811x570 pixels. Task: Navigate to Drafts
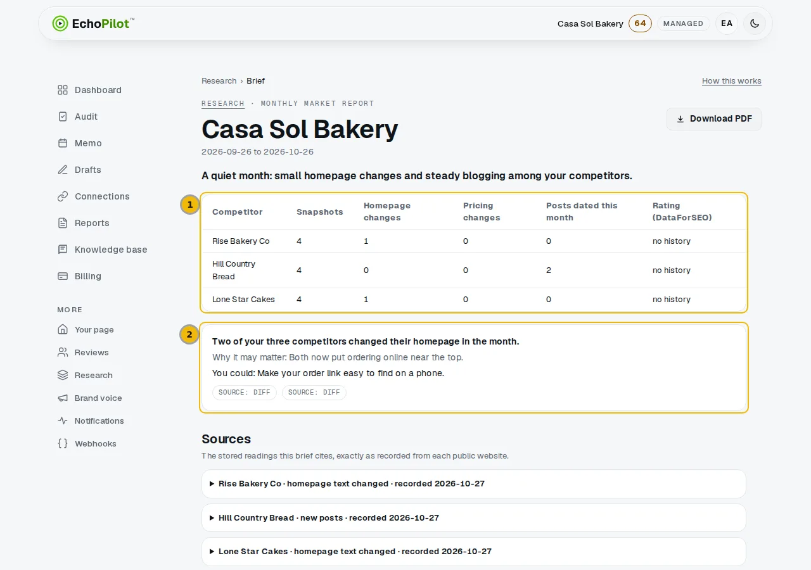(87, 170)
